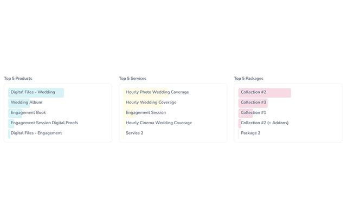Select Digital Files - Wedding product row
This screenshot has width=347, height=217.
click(x=33, y=92)
